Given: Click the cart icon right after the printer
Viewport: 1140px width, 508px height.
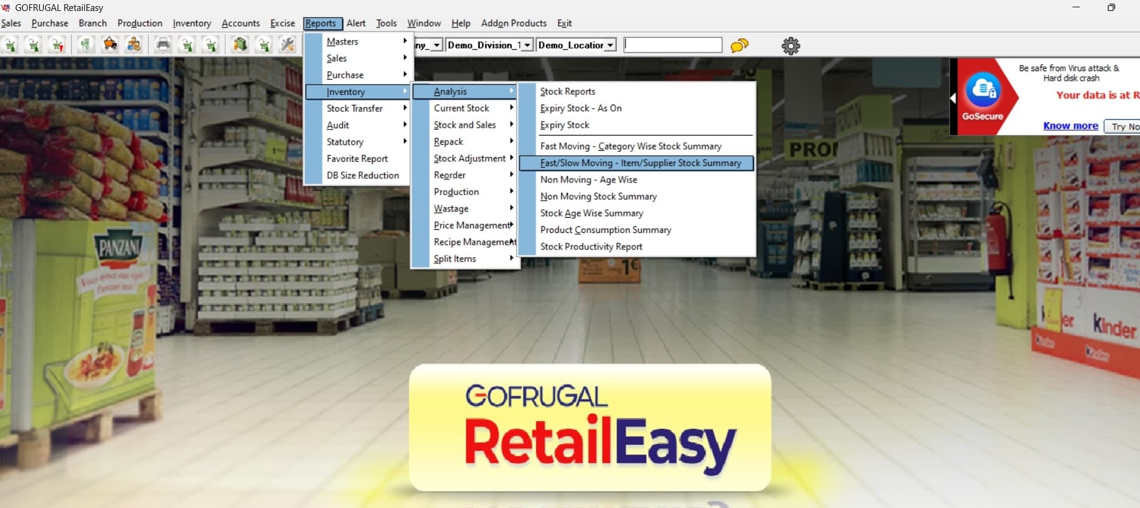Looking at the screenshot, I should click(187, 45).
